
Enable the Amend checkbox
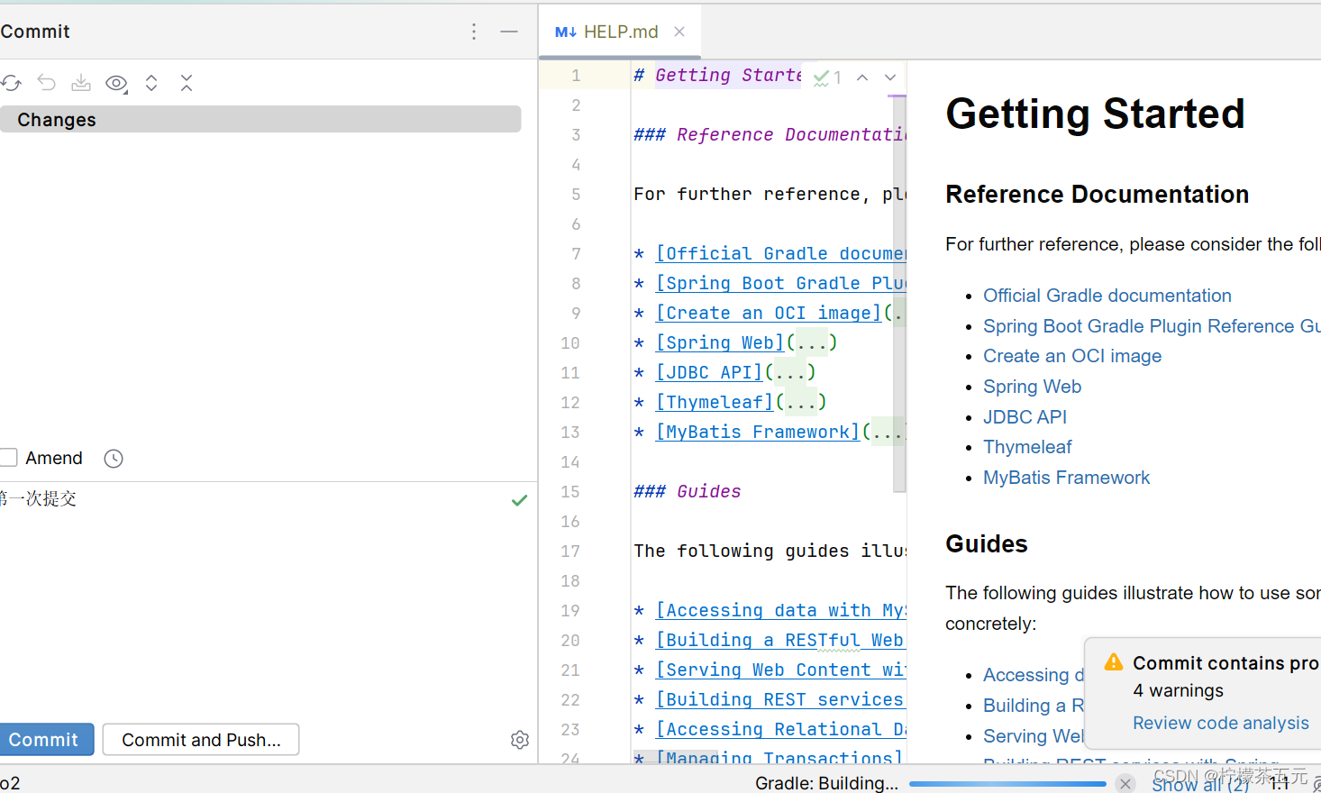(9, 458)
